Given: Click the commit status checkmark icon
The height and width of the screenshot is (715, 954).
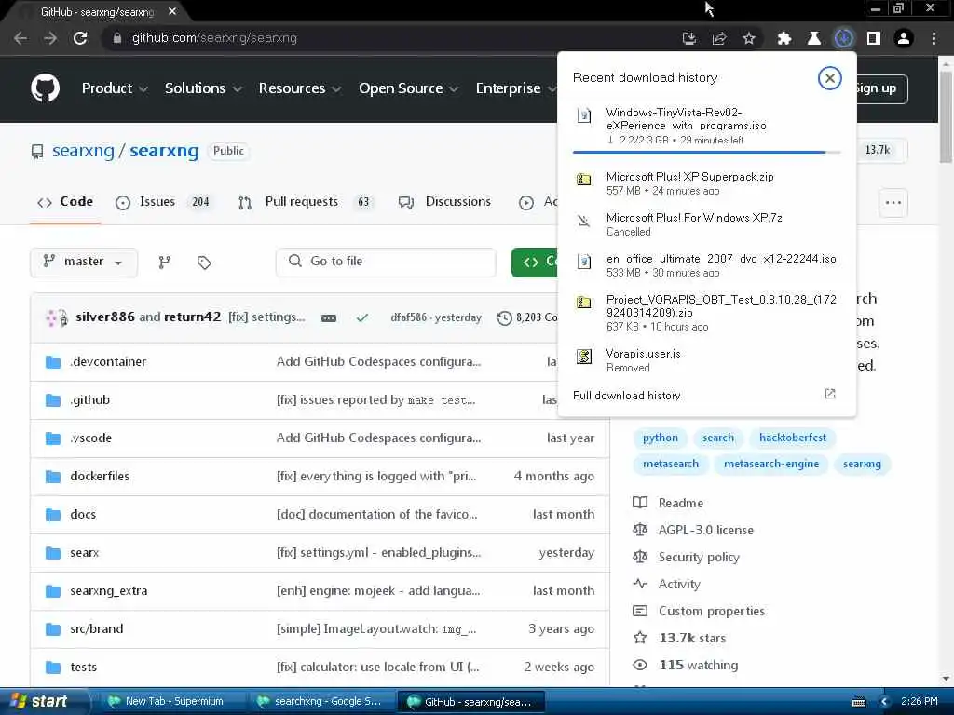Looking at the screenshot, I should coord(362,317).
